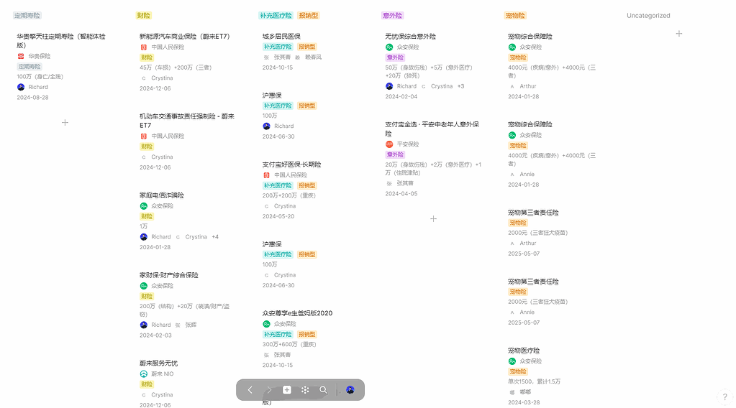Select the 补充医疗险 column header tag
Image resolution: width=736 pixels, height=408 pixels.
tap(276, 16)
